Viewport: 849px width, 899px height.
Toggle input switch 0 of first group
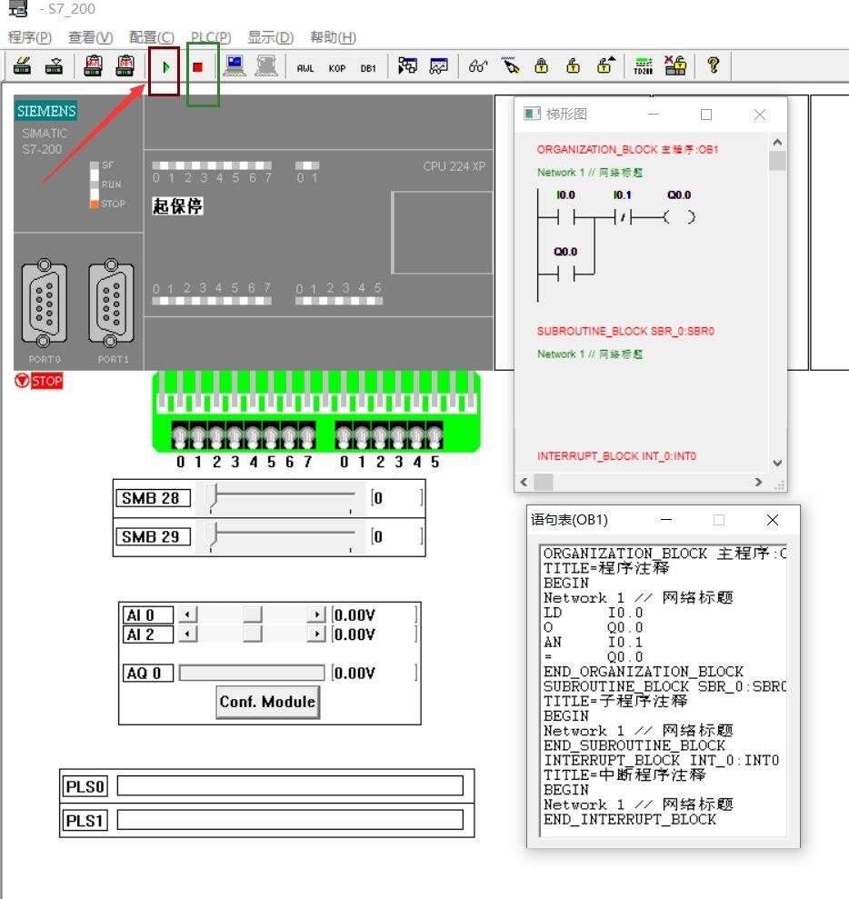coord(180,435)
